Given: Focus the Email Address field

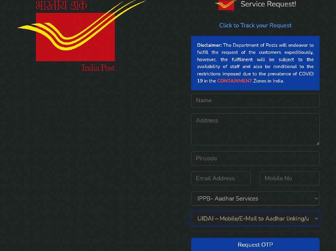Looking at the screenshot, I should click(221, 178).
